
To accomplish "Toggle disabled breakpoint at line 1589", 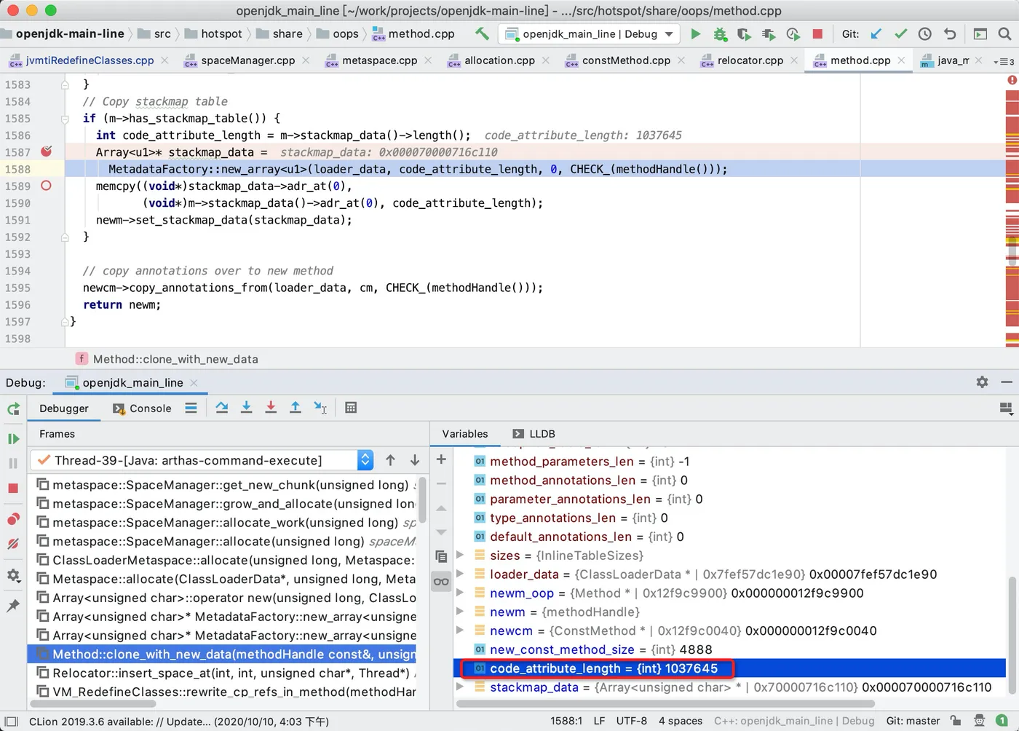I will 47,186.
